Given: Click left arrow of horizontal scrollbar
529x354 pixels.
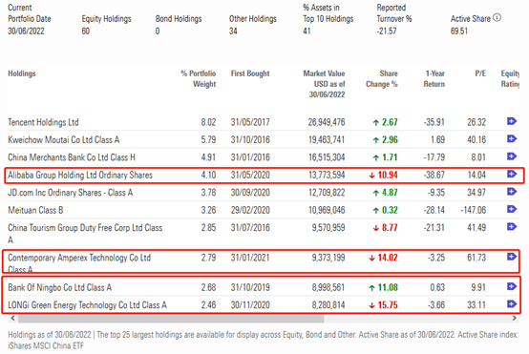Looking at the screenshot, I should point(12,318).
